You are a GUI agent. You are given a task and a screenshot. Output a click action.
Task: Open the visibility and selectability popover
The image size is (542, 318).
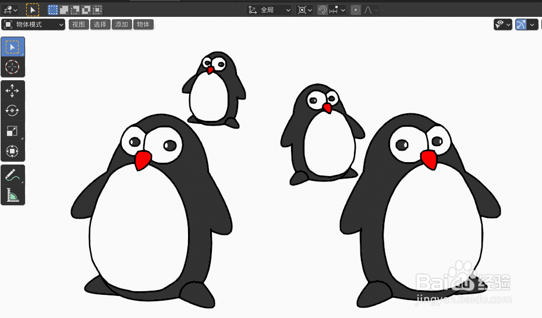pos(502,24)
